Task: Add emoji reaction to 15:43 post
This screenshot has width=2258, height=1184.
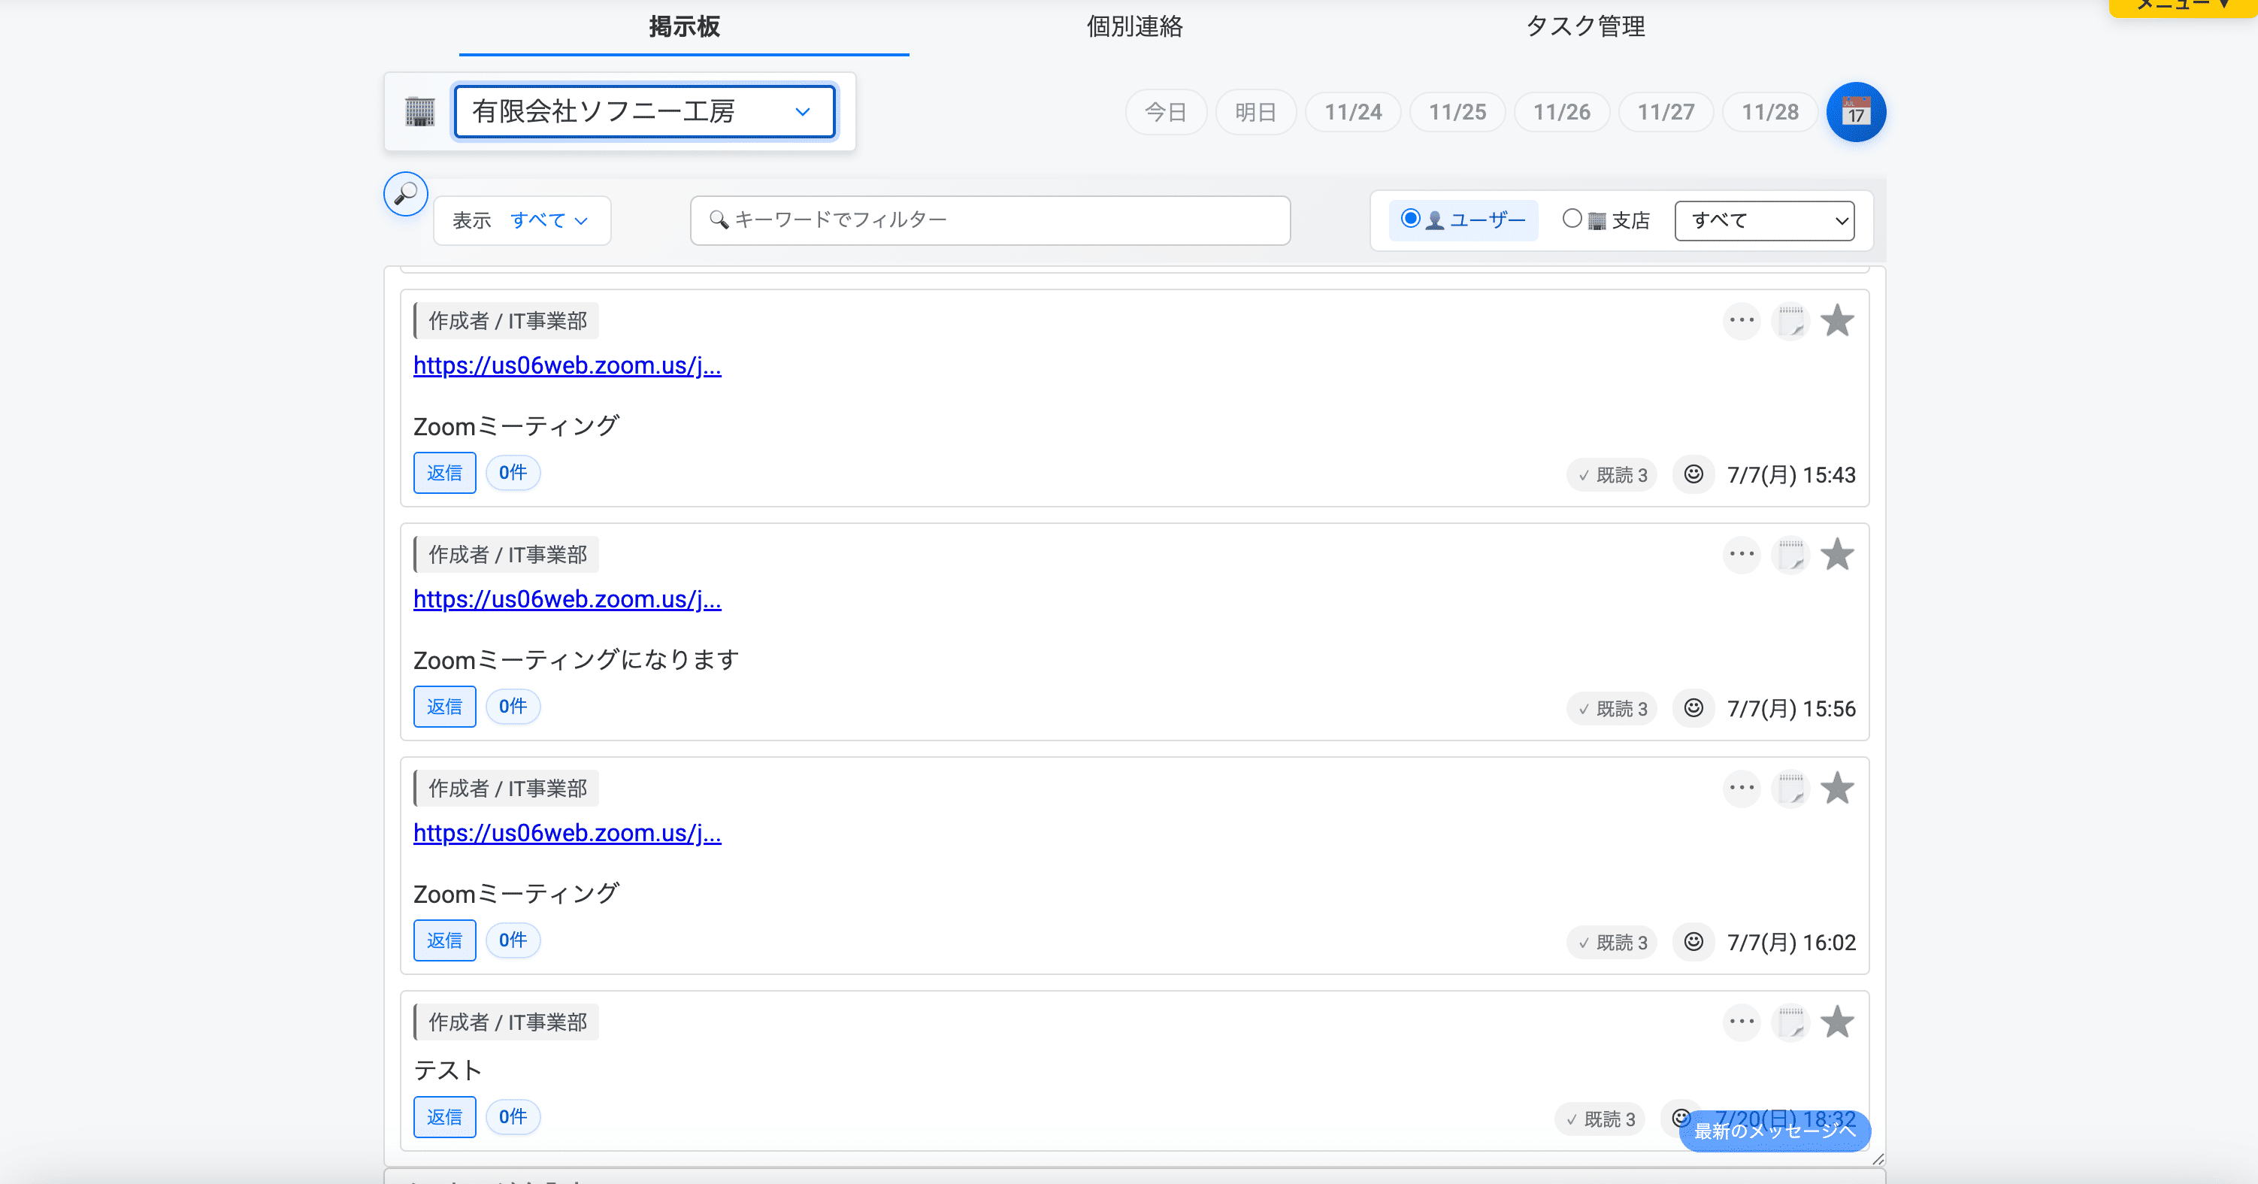Action: click(x=1693, y=474)
